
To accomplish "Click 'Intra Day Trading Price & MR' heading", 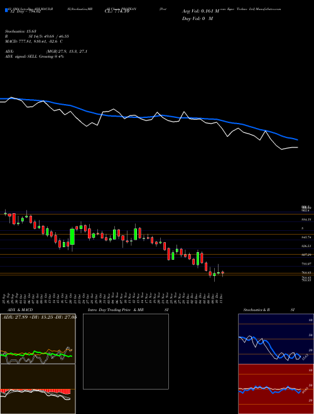I will click(x=116, y=310).
